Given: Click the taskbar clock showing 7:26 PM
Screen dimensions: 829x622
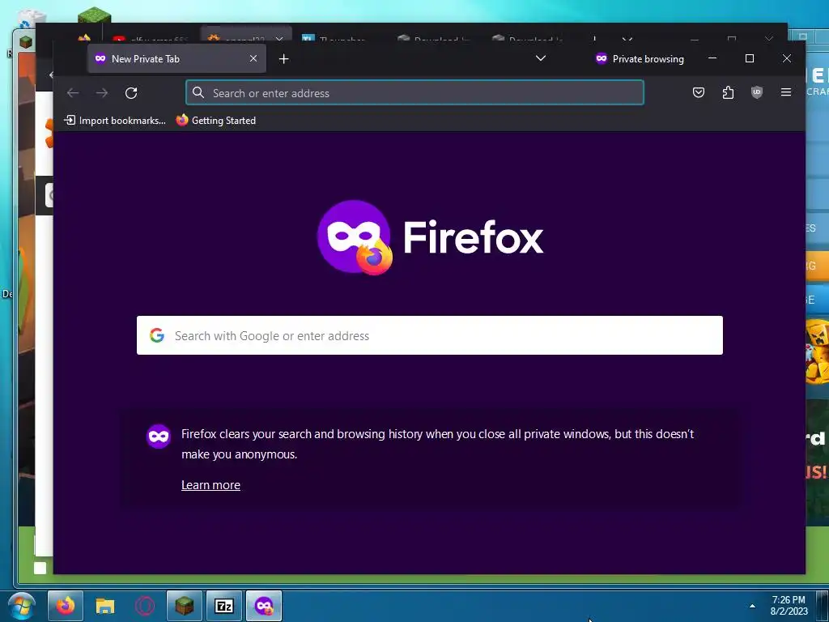Looking at the screenshot, I should pyautogui.click(x=789, y=606).
